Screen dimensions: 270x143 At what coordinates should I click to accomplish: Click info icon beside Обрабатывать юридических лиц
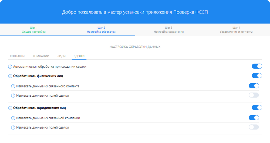tap(10, 108)
